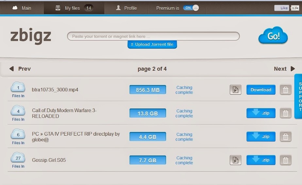
Task: Click the 'page 2 of 4' indicator
Action: (x=152, y=69)
